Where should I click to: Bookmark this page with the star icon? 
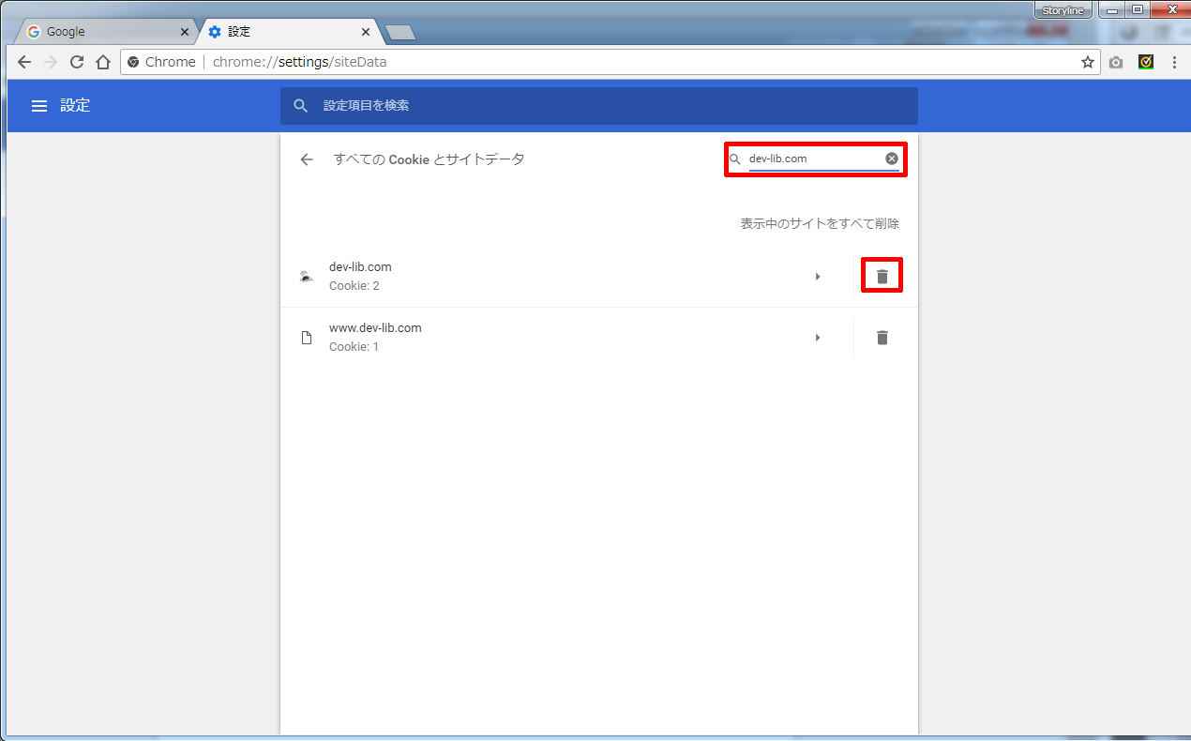[1088, 62]
